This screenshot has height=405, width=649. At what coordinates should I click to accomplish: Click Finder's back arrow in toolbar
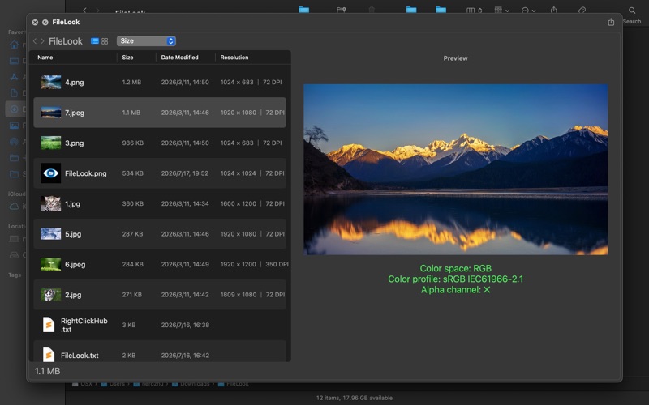[x=84, y=10]
